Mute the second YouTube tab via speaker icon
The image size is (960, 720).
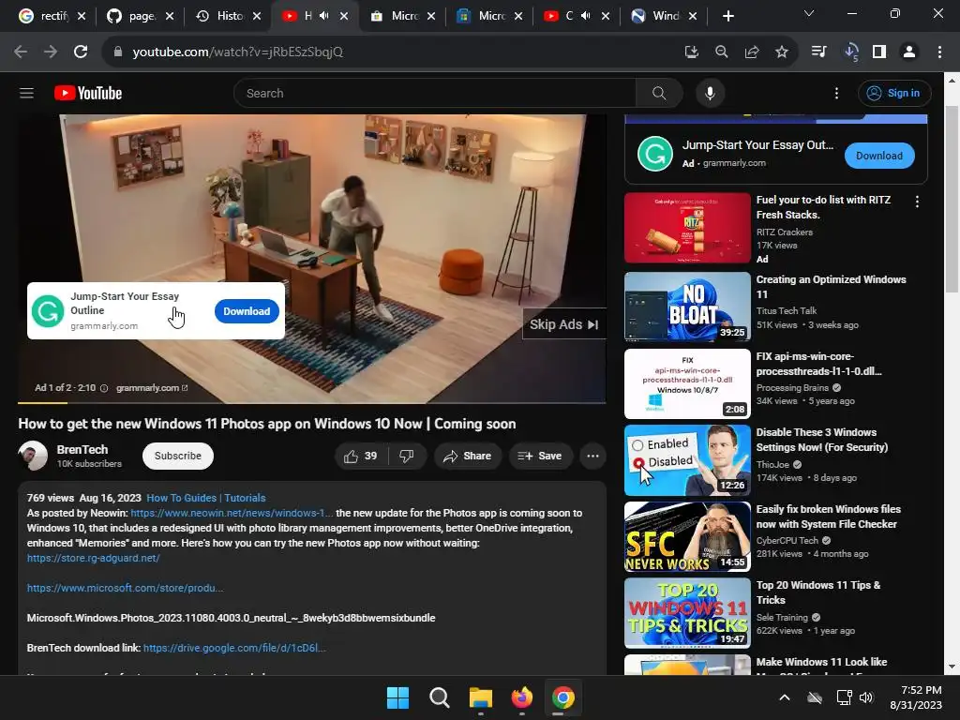click(x=585, y=16)
